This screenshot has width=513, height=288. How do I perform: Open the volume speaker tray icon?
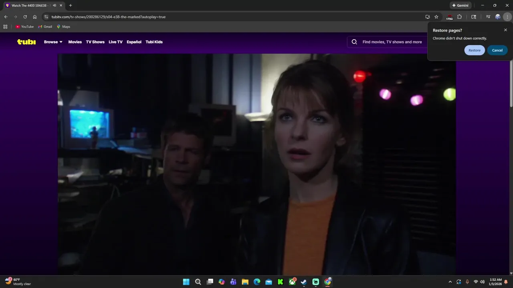point(482,282)
